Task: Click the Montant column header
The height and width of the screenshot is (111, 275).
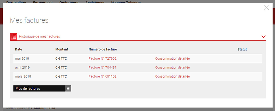Action: tap(62, 49)
